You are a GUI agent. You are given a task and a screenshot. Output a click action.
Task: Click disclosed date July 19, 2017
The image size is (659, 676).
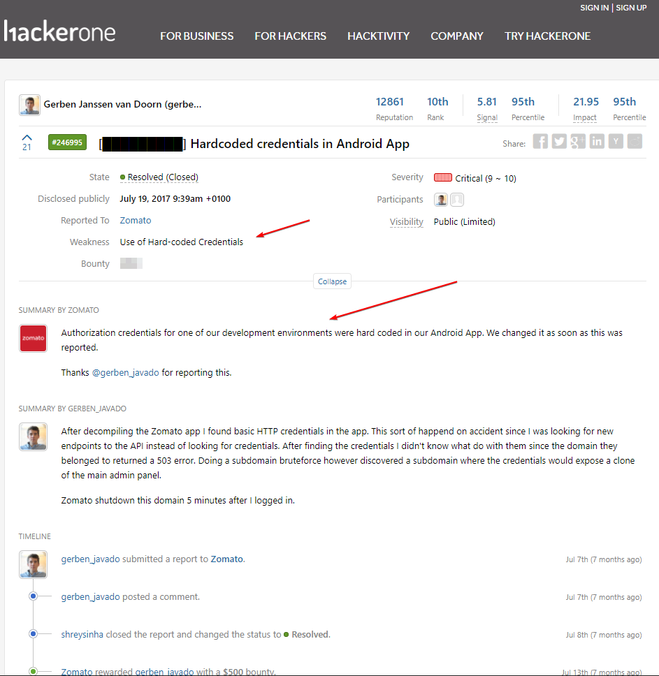[x=175, y=199]
